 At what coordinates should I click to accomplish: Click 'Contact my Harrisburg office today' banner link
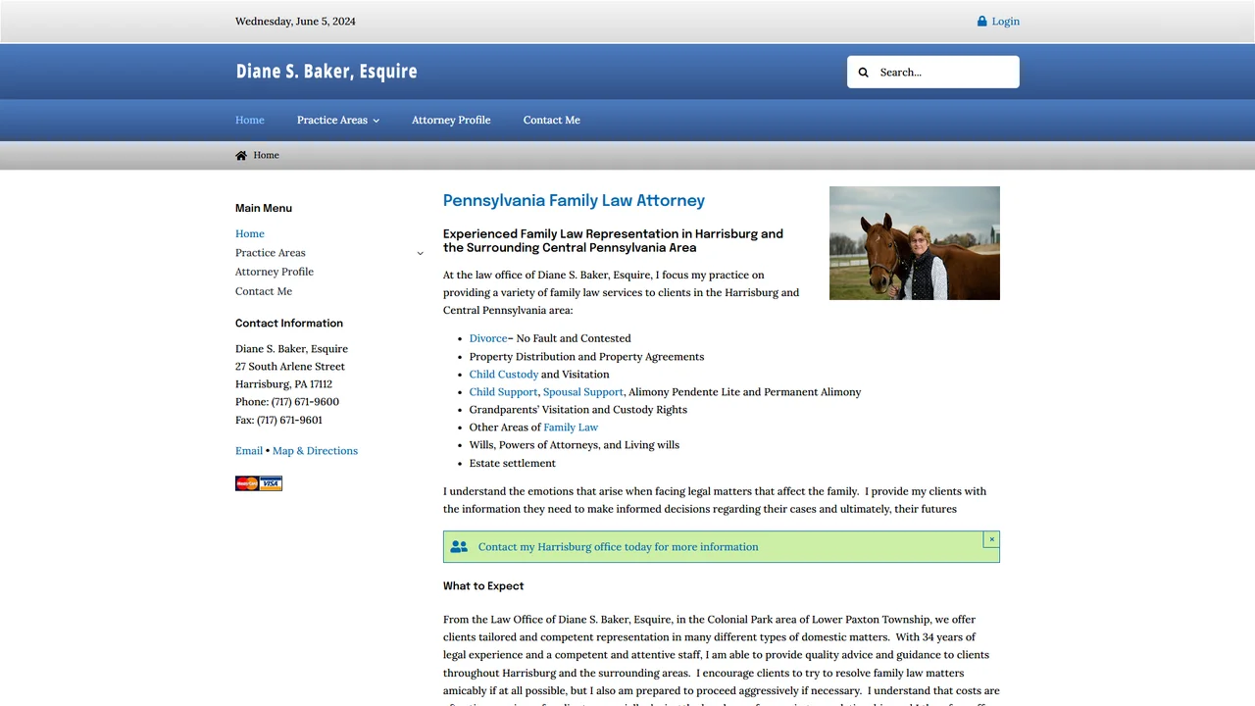(x=618, y=547)
